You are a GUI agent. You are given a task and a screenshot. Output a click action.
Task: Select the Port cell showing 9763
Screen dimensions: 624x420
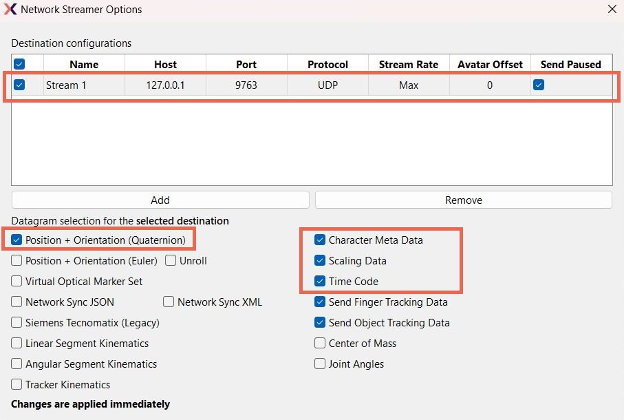(x=246, y=85)
